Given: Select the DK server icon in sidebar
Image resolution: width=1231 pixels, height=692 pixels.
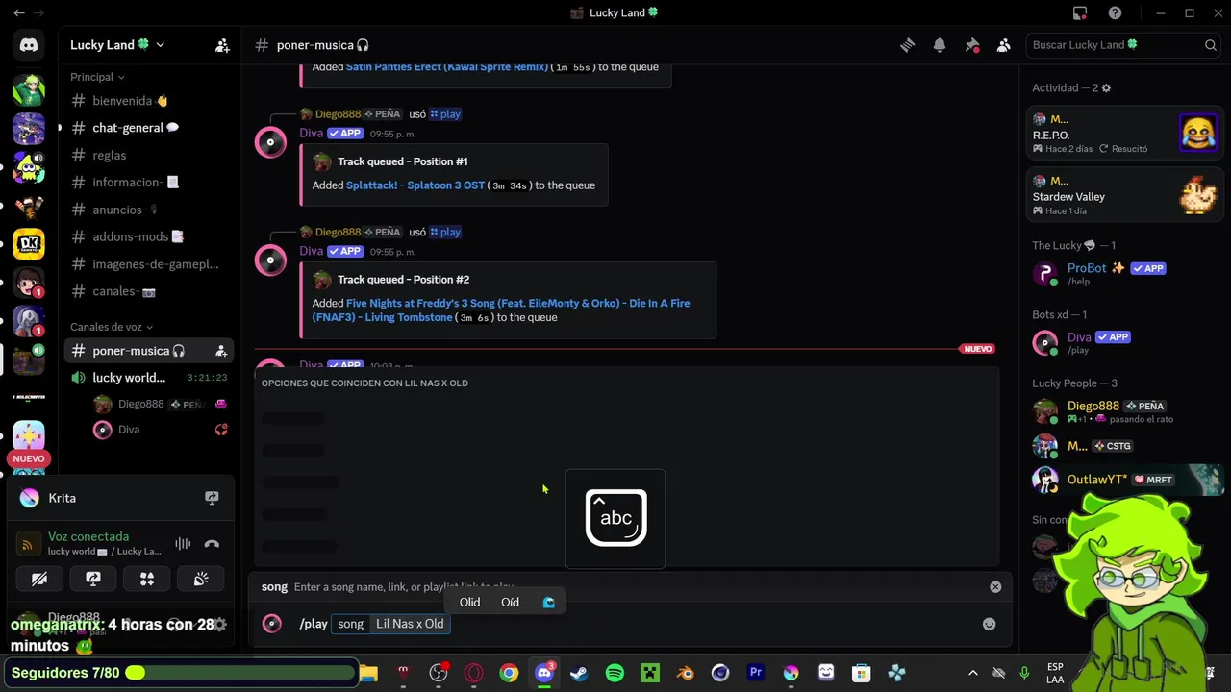Looking at the screenshot, I should tap(29, 244).
